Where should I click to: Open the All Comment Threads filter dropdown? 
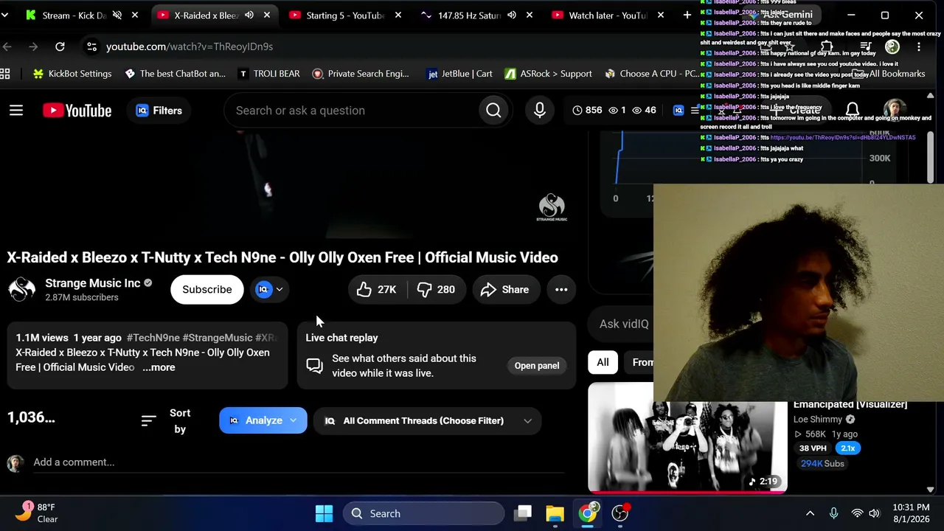[x=428, y=420]
